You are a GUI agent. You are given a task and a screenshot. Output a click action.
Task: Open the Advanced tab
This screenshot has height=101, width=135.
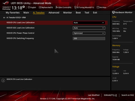[x=54, y=13]
